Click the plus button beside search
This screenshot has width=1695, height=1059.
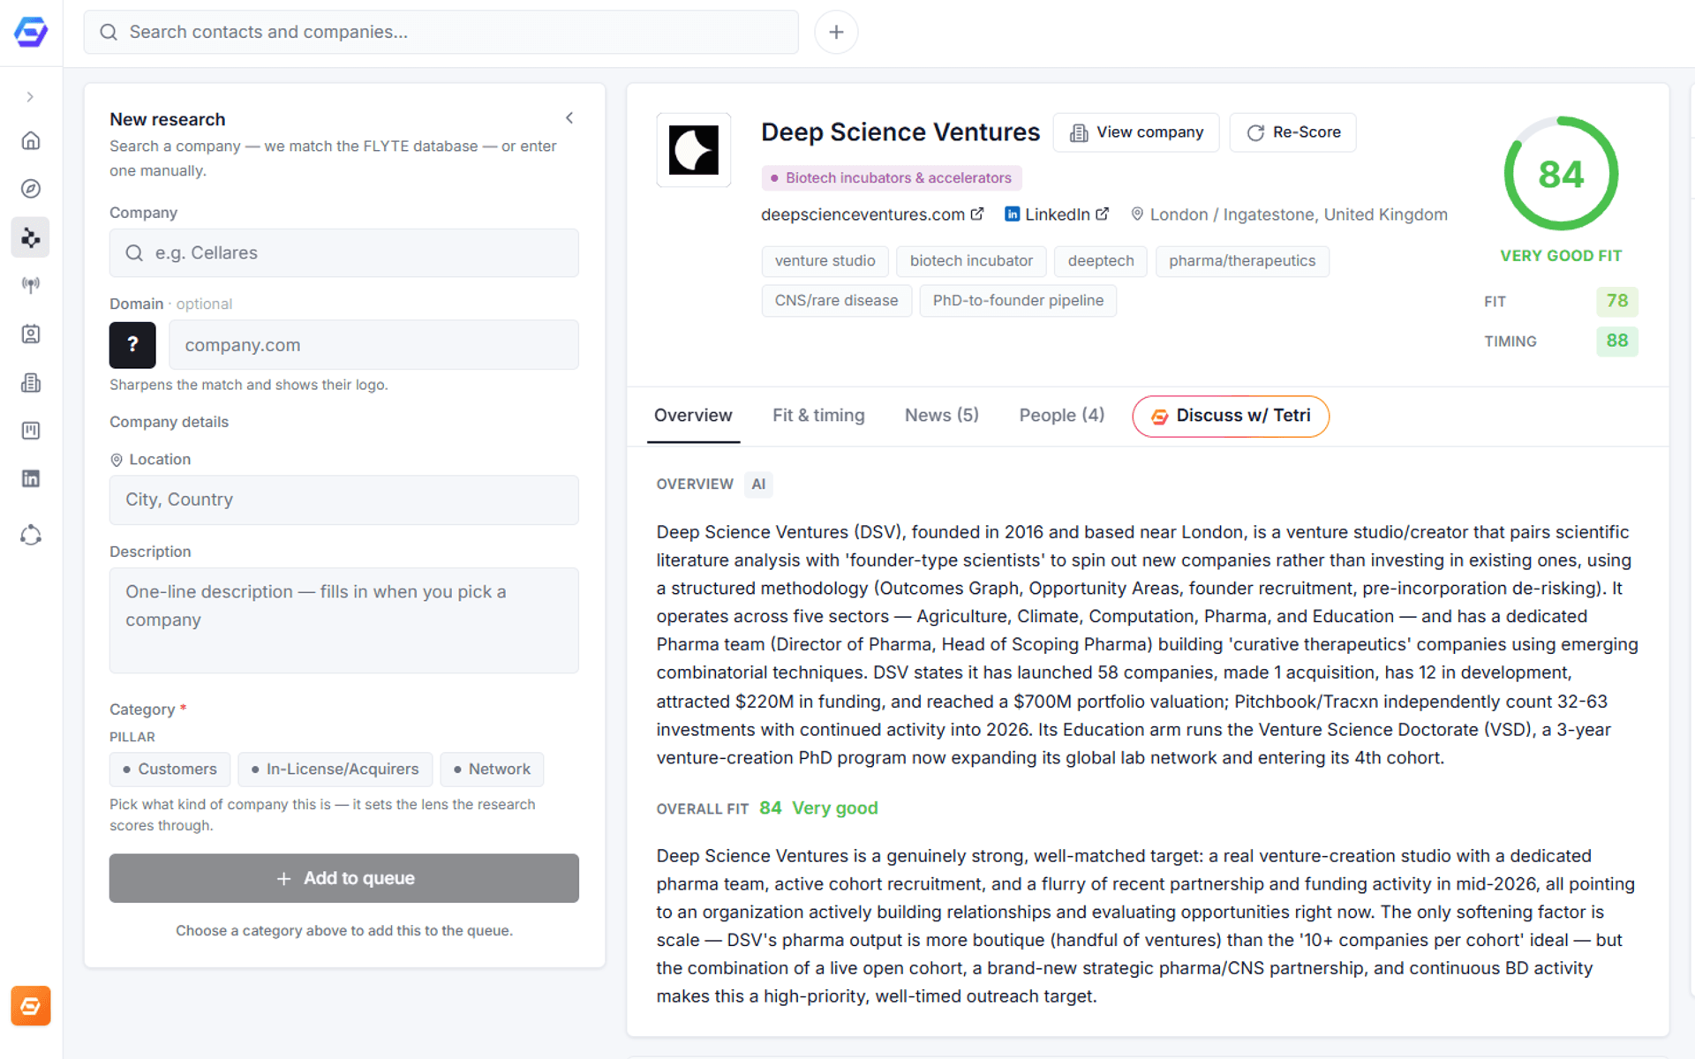point(836,33)
